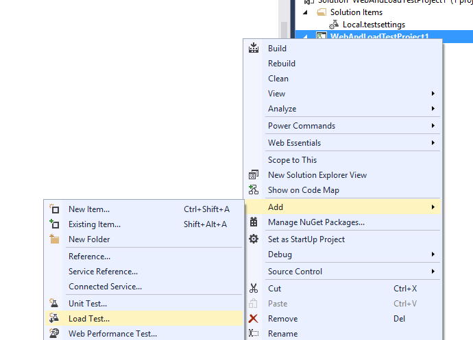Viewport: 473px width, 340px height.
Task: Select Scope to This menu entry
Action: [x=292, y=160]
